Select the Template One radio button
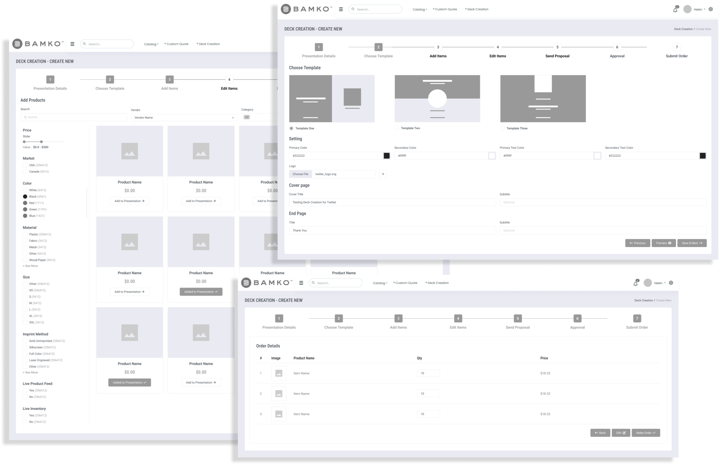The width and height of the screenshot is (723, 465). click(x=291, y=128)
